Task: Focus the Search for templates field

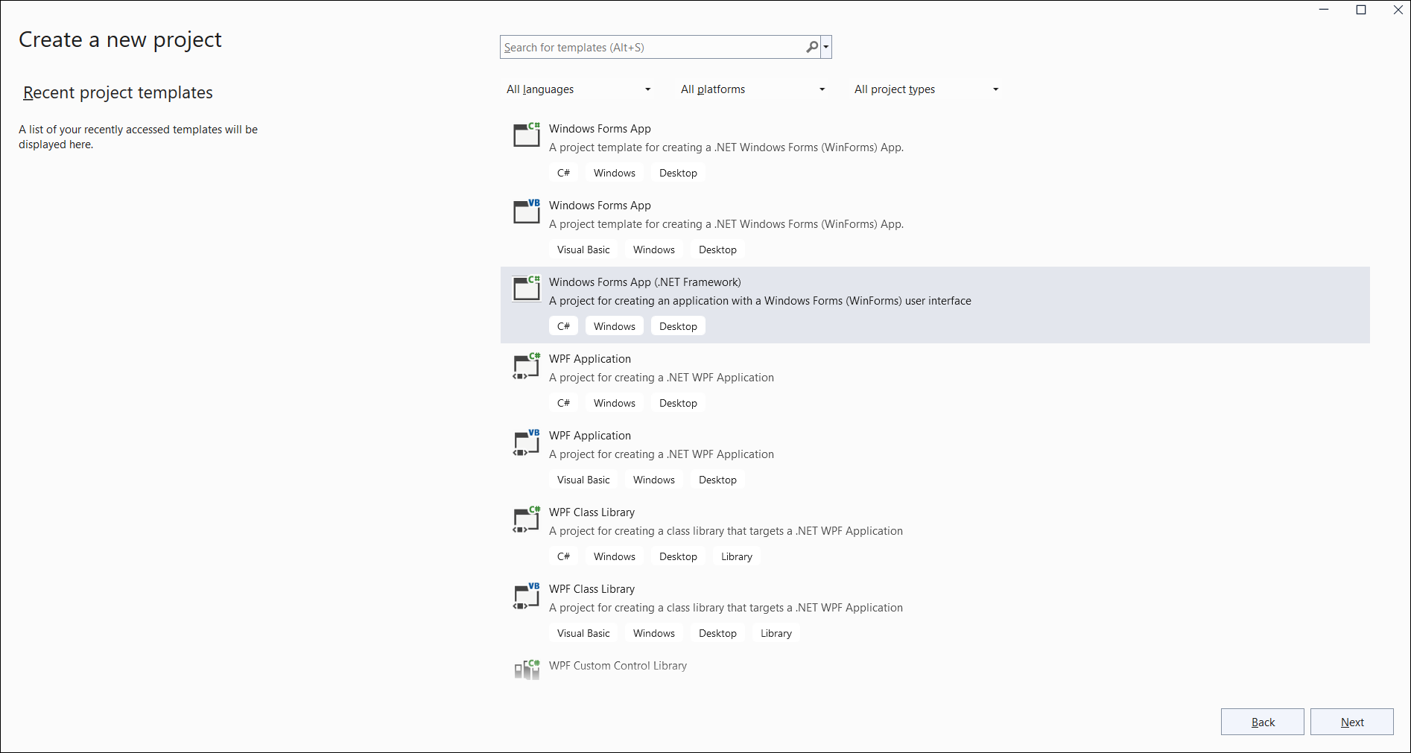Action: coord(652,47)
